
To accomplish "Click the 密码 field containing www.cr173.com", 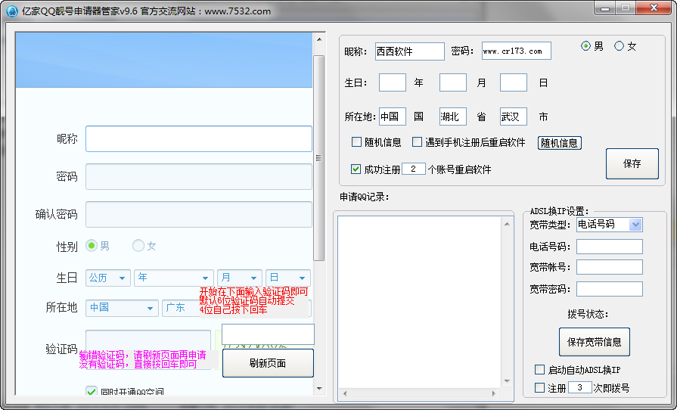I will click(x=517, y=51).
